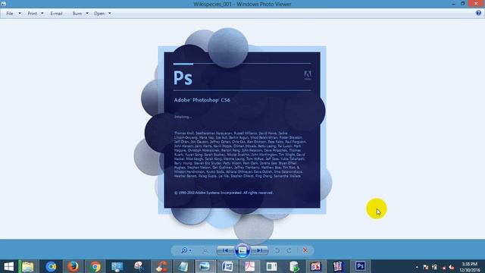
Task: Expand the File menu arrow
Action: click(20, 14)
